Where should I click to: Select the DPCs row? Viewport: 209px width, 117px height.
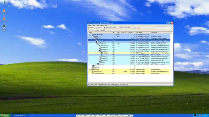click(x=129, y=66)
